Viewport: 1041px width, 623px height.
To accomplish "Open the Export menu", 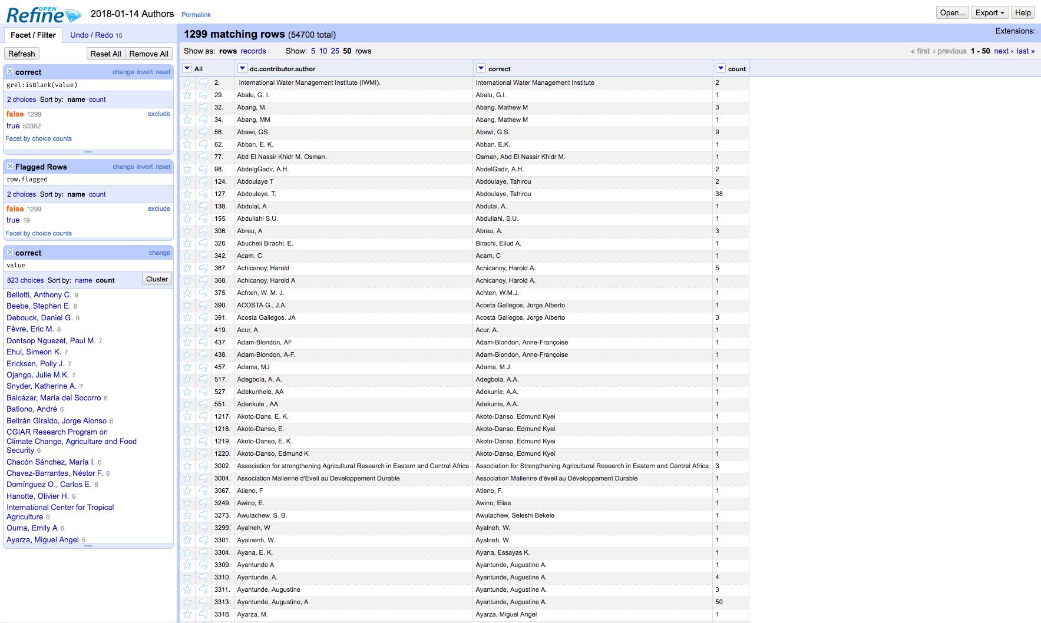I will (990, 12).
